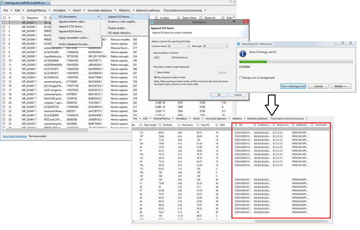Enable 'Always run in background' checkbox
360x230 pixels.
click(x=241, y=77)
